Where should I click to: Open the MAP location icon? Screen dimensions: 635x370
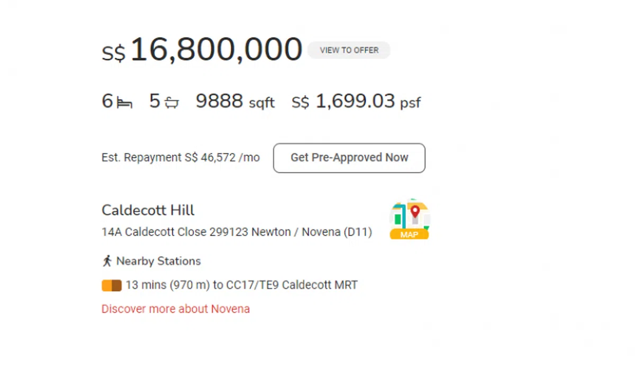pos(409,219)
